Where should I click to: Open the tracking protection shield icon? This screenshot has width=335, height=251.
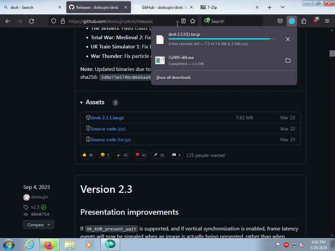point(54,21)
